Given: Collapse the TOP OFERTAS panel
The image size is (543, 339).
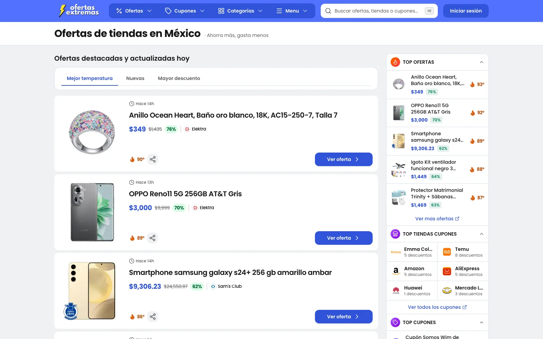Looking at the screenshot, I should coord(481,62).
